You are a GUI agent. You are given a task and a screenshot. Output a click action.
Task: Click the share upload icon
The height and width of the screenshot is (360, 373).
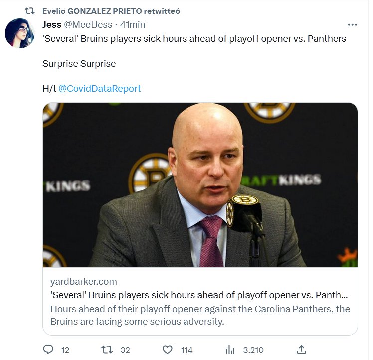(x=301, y=349)
